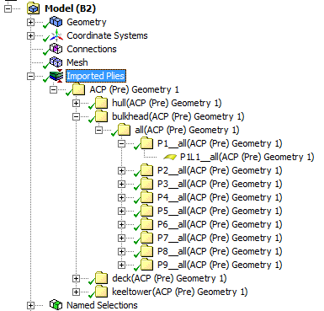Click the P8__all folder icon
Viewport: 324px width, 311px height.
point(146,251)
